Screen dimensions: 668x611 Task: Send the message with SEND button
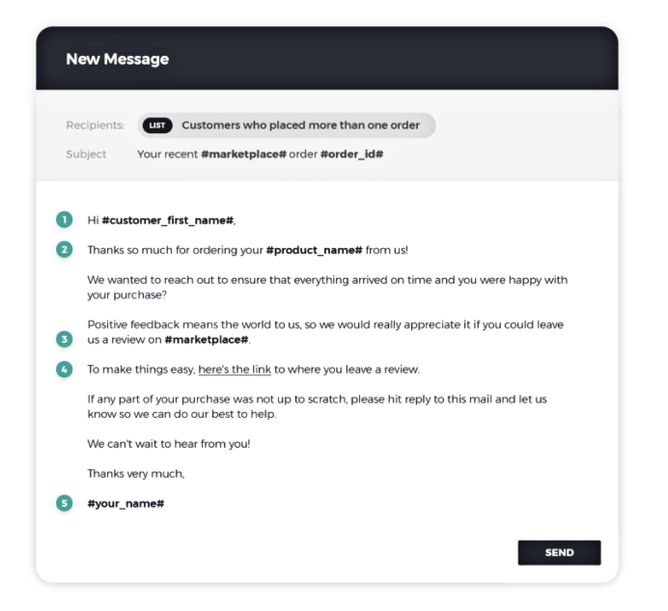coord(559,553)
